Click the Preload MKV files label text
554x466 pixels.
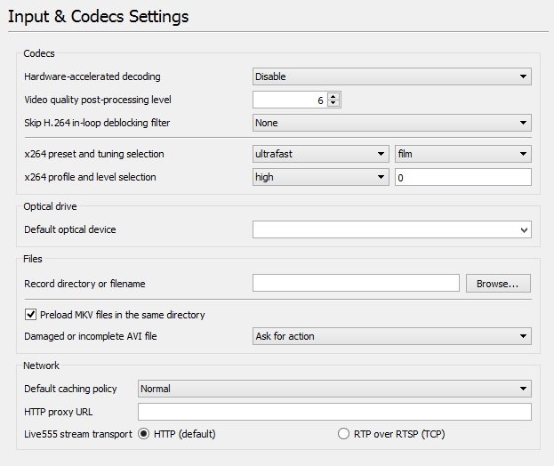[x=123, y=315]
